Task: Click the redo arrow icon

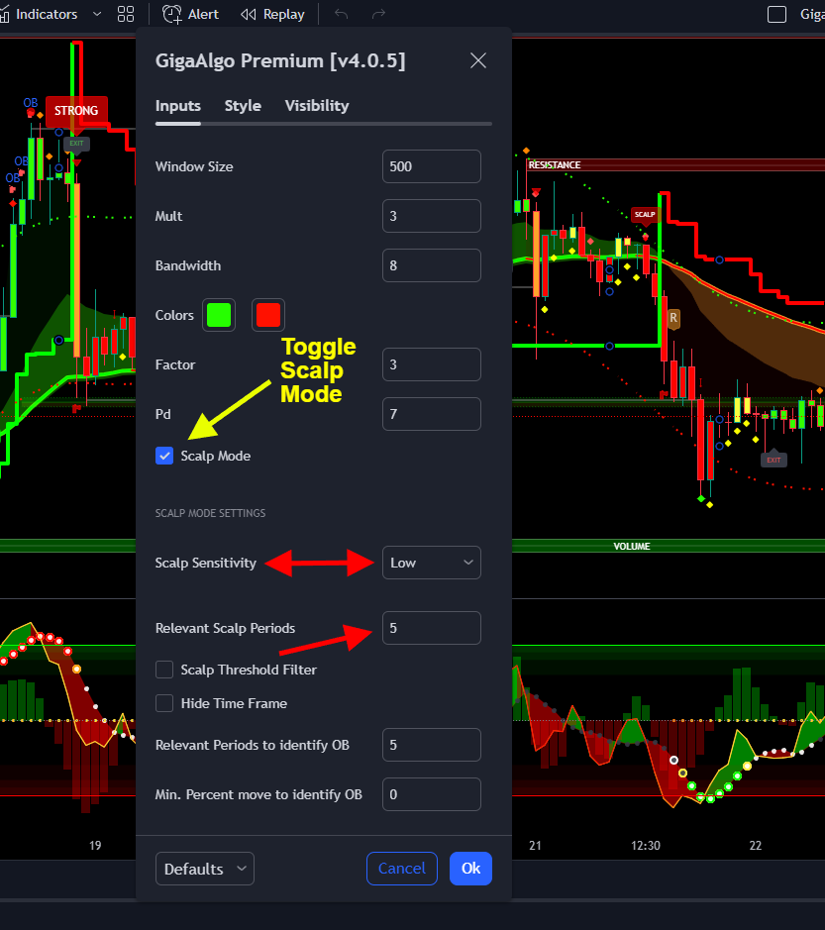Action: point(378,14)
